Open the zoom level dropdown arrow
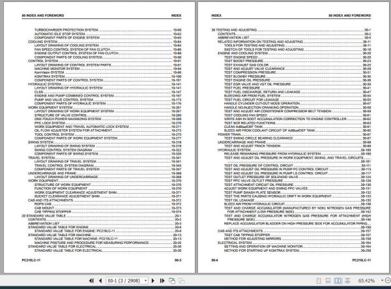This screenshot has width=391, height=289. pyautogui.click(x=382, y=281)
